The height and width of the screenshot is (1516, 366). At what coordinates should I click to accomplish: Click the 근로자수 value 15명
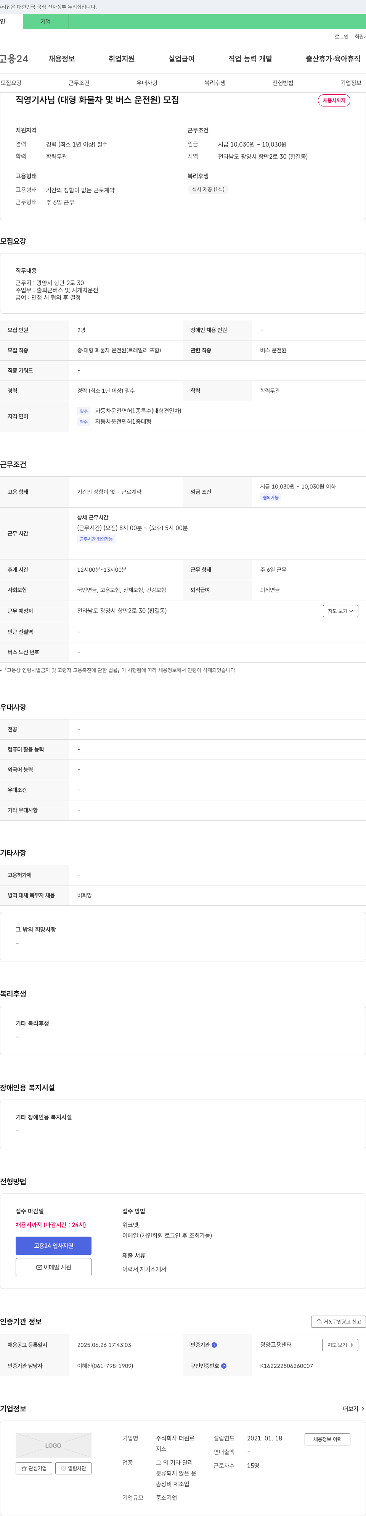click(x=253, y=1466)
